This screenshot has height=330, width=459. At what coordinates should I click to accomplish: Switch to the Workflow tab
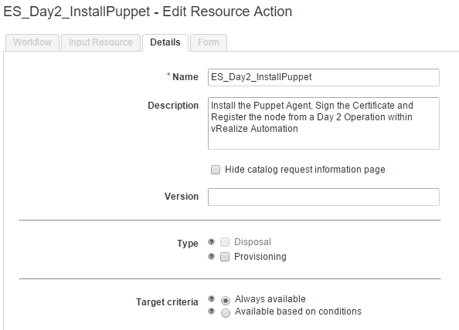[x=32, y=42]
